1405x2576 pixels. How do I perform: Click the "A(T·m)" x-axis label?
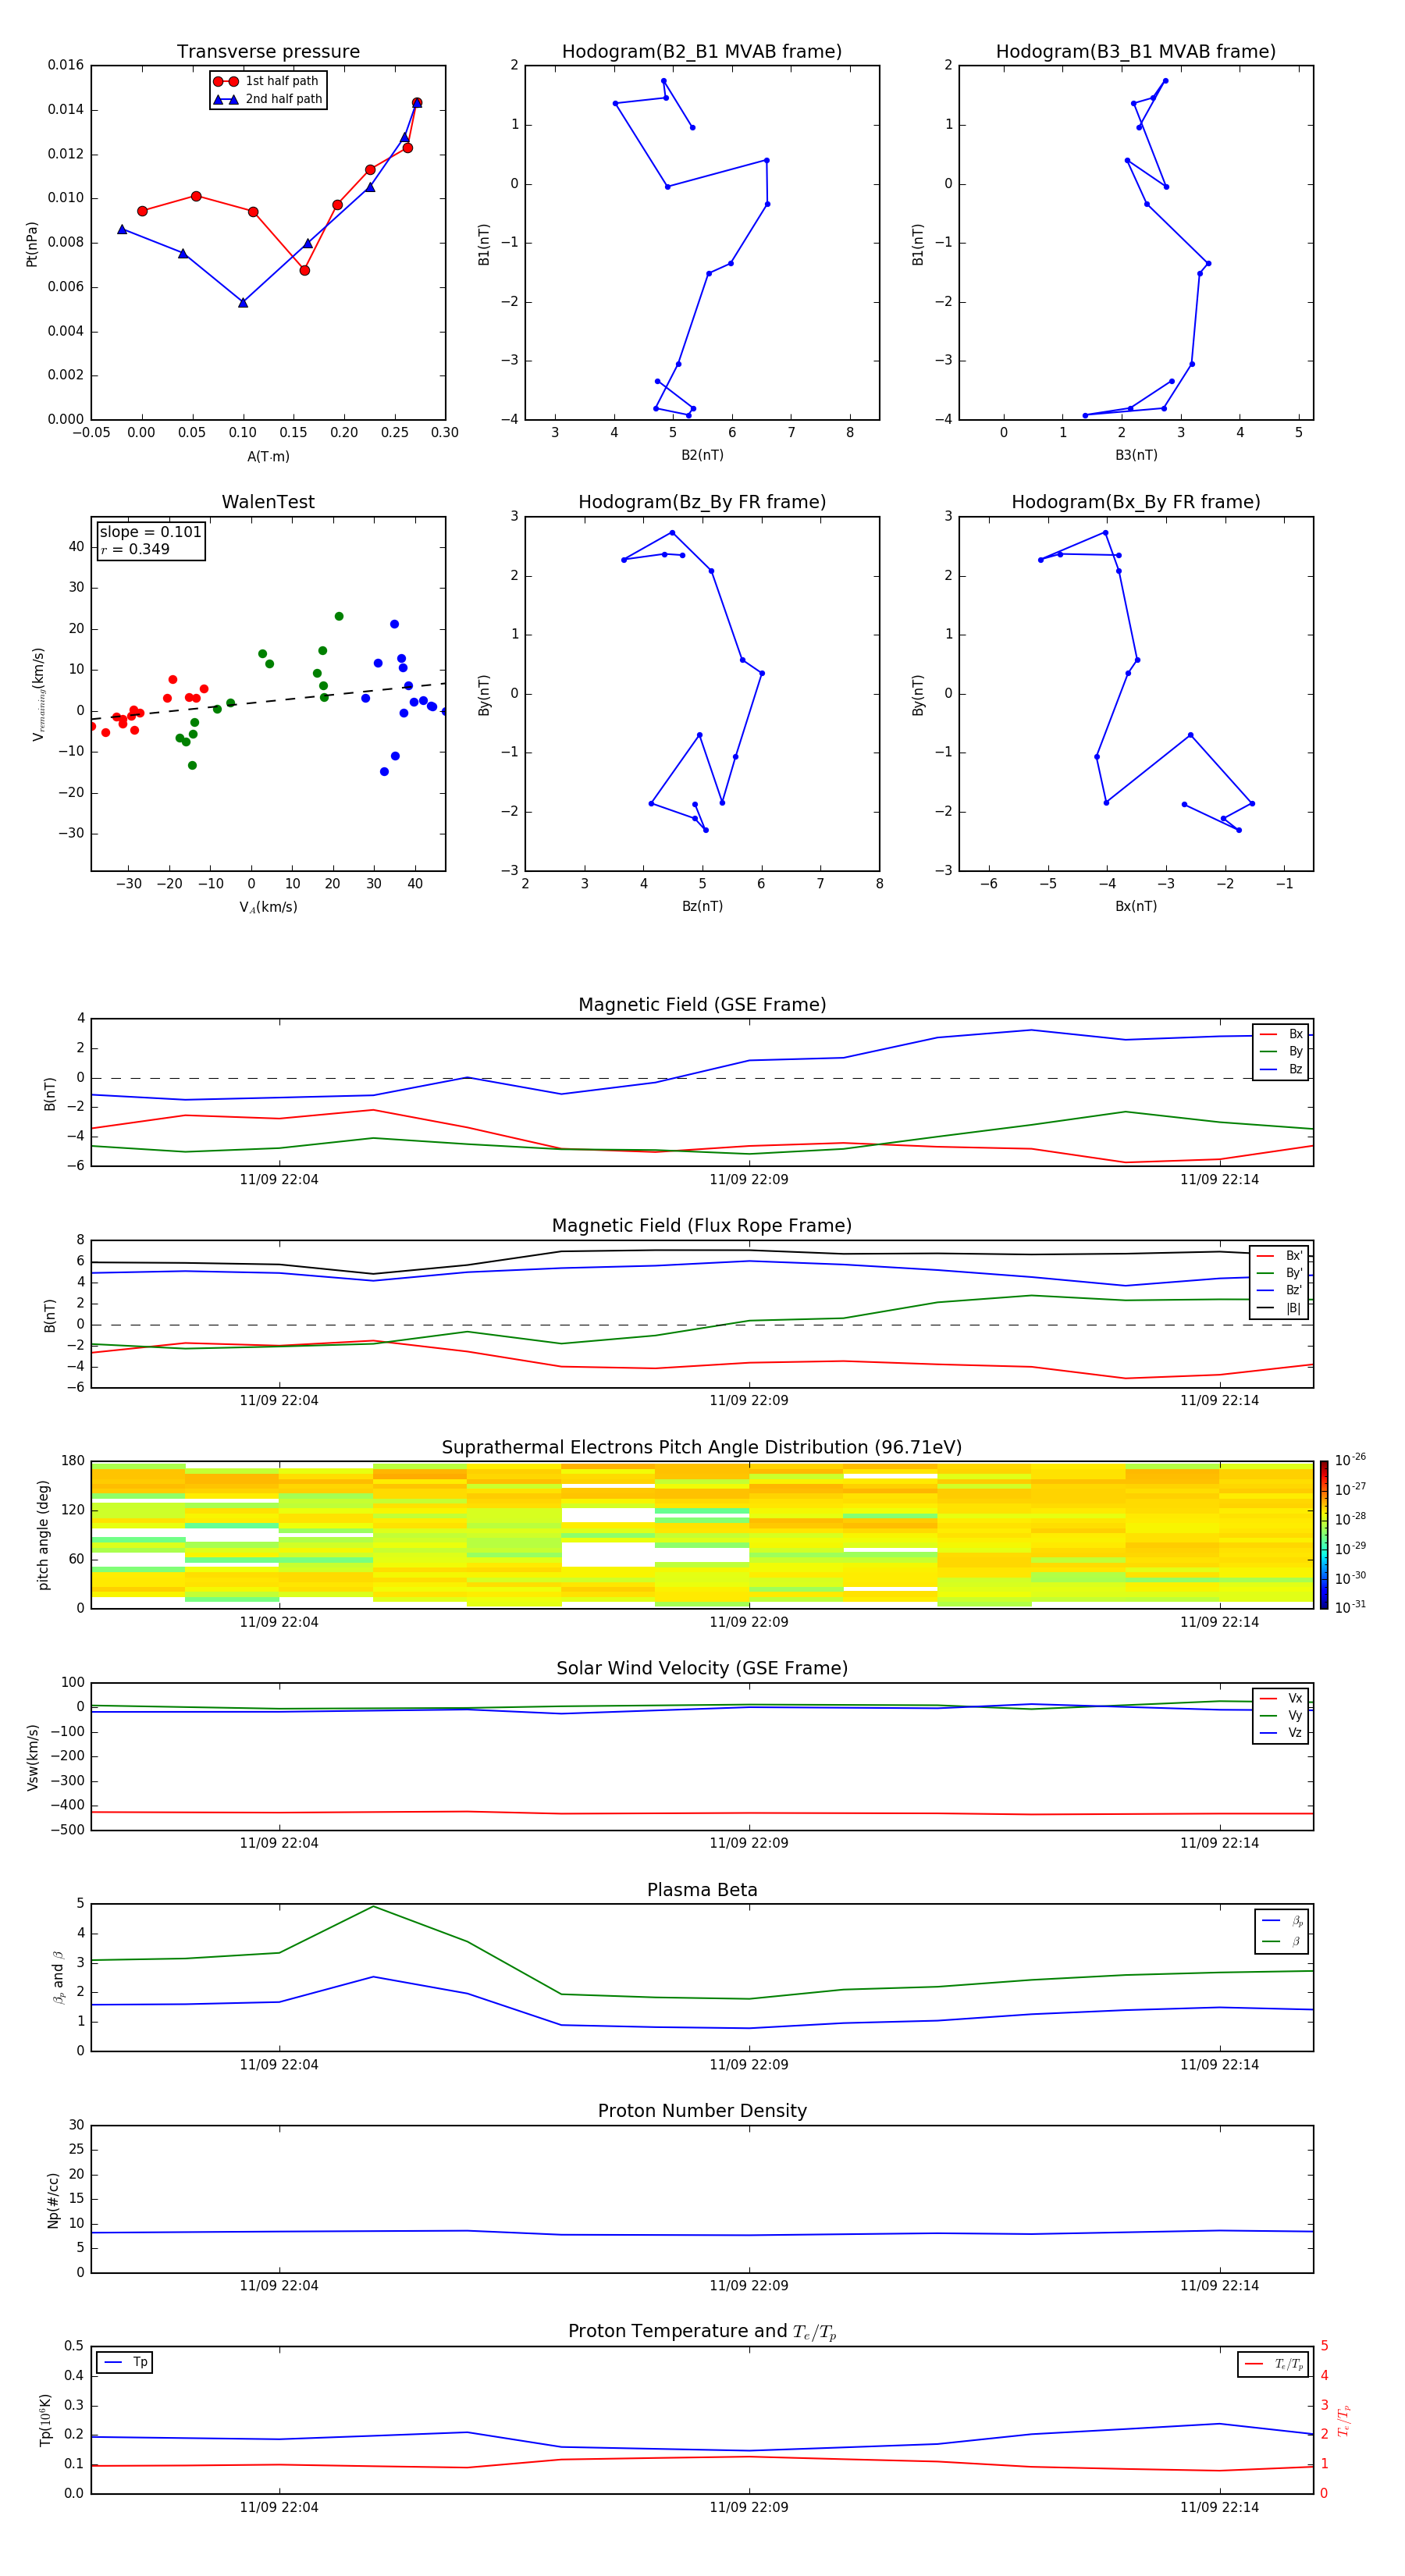(268, 456)
